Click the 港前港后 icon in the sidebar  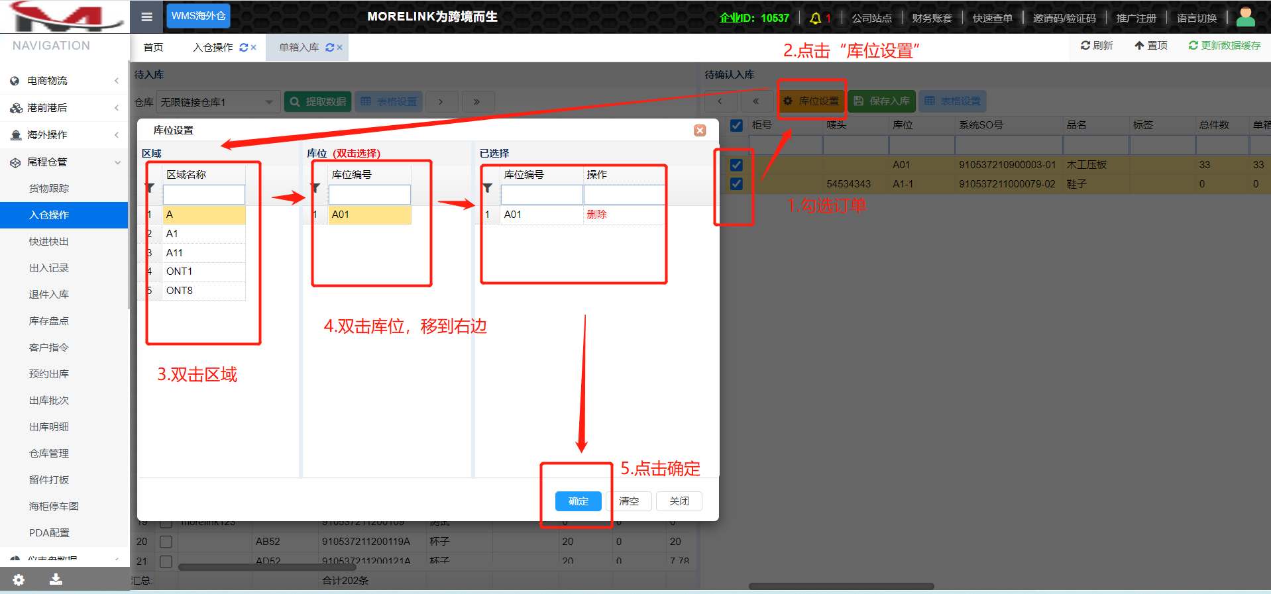coord(16,108)
